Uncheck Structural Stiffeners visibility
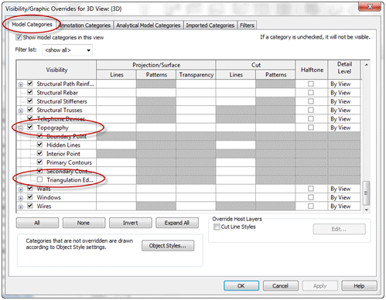Image resolution: width=386 pixels, height=300 pixels. click(30, 101)
